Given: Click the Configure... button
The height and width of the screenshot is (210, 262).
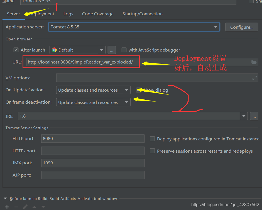Looking at the screenshot, I should (242, 27).
